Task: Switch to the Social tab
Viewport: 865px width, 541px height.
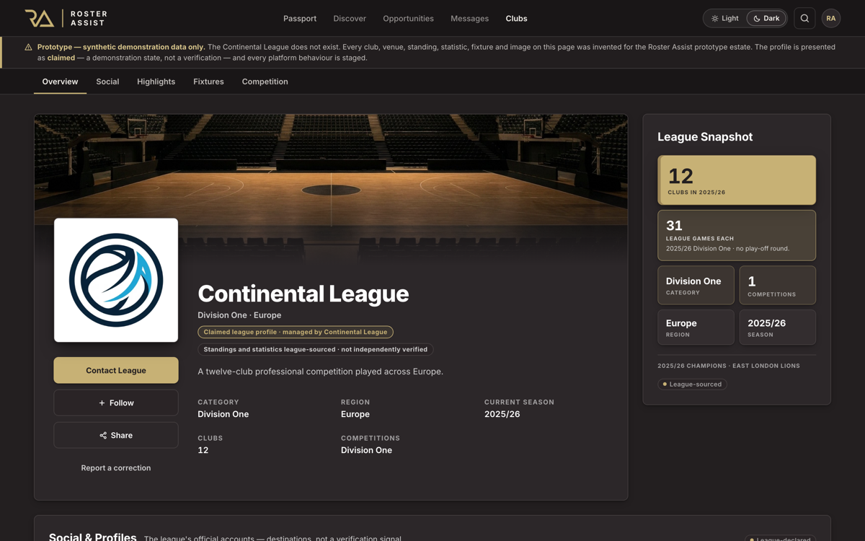Action: (107, 82)
